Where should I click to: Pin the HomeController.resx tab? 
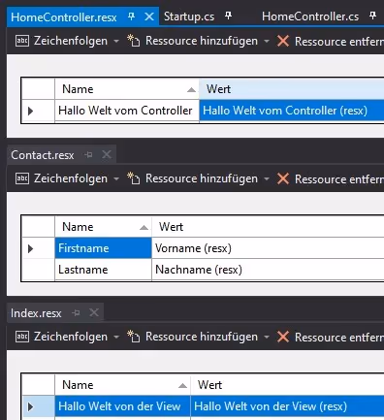[131, 16]
